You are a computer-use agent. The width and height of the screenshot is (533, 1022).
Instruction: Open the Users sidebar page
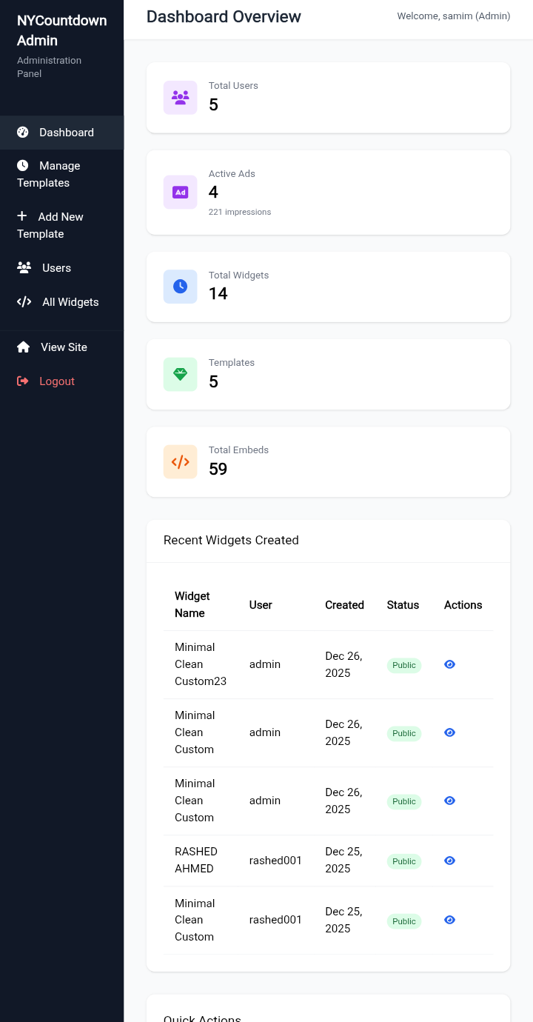[x=61, y=268]
